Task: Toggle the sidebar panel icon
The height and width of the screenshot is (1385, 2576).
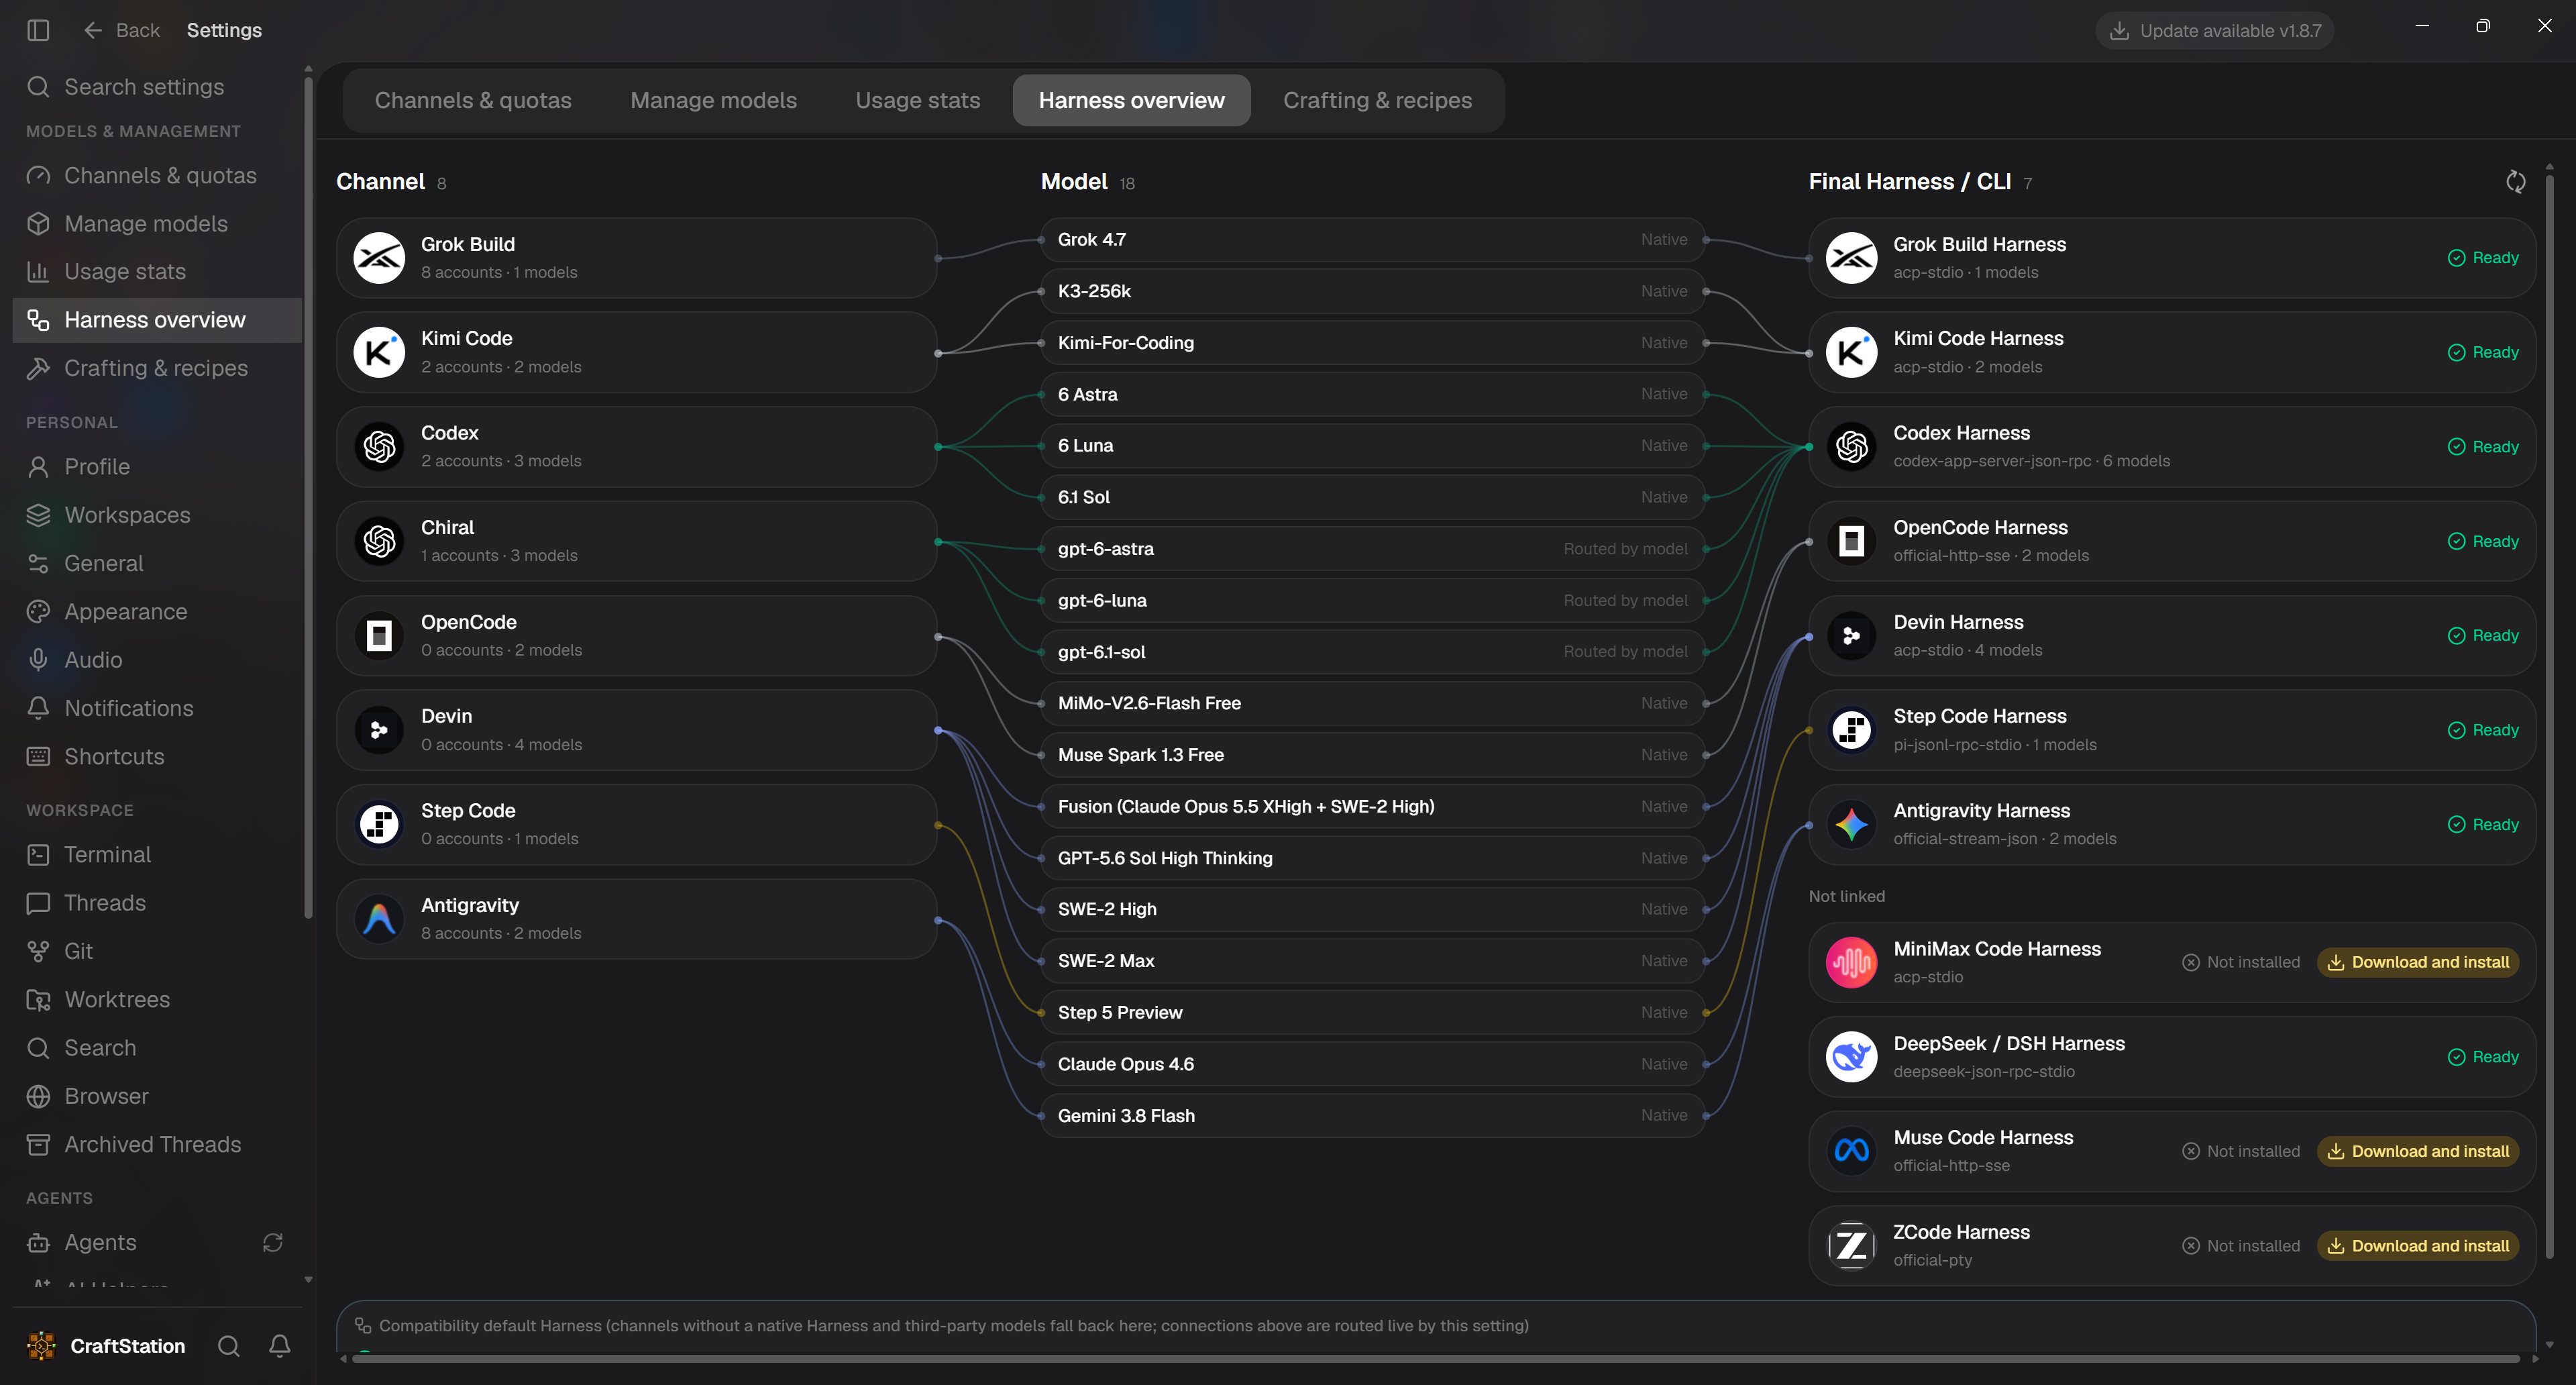Action: [x=38, y=30]
